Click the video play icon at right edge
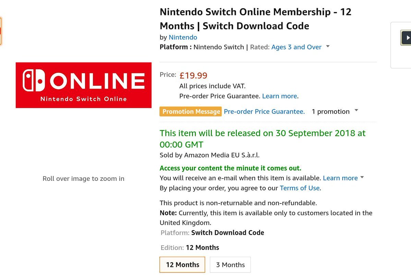 (407, 38)
